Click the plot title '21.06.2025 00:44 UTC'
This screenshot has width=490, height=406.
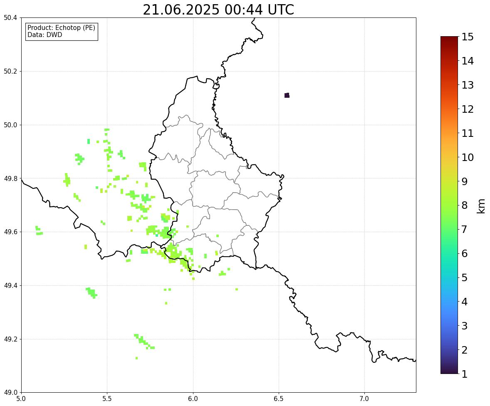point(218,10)
